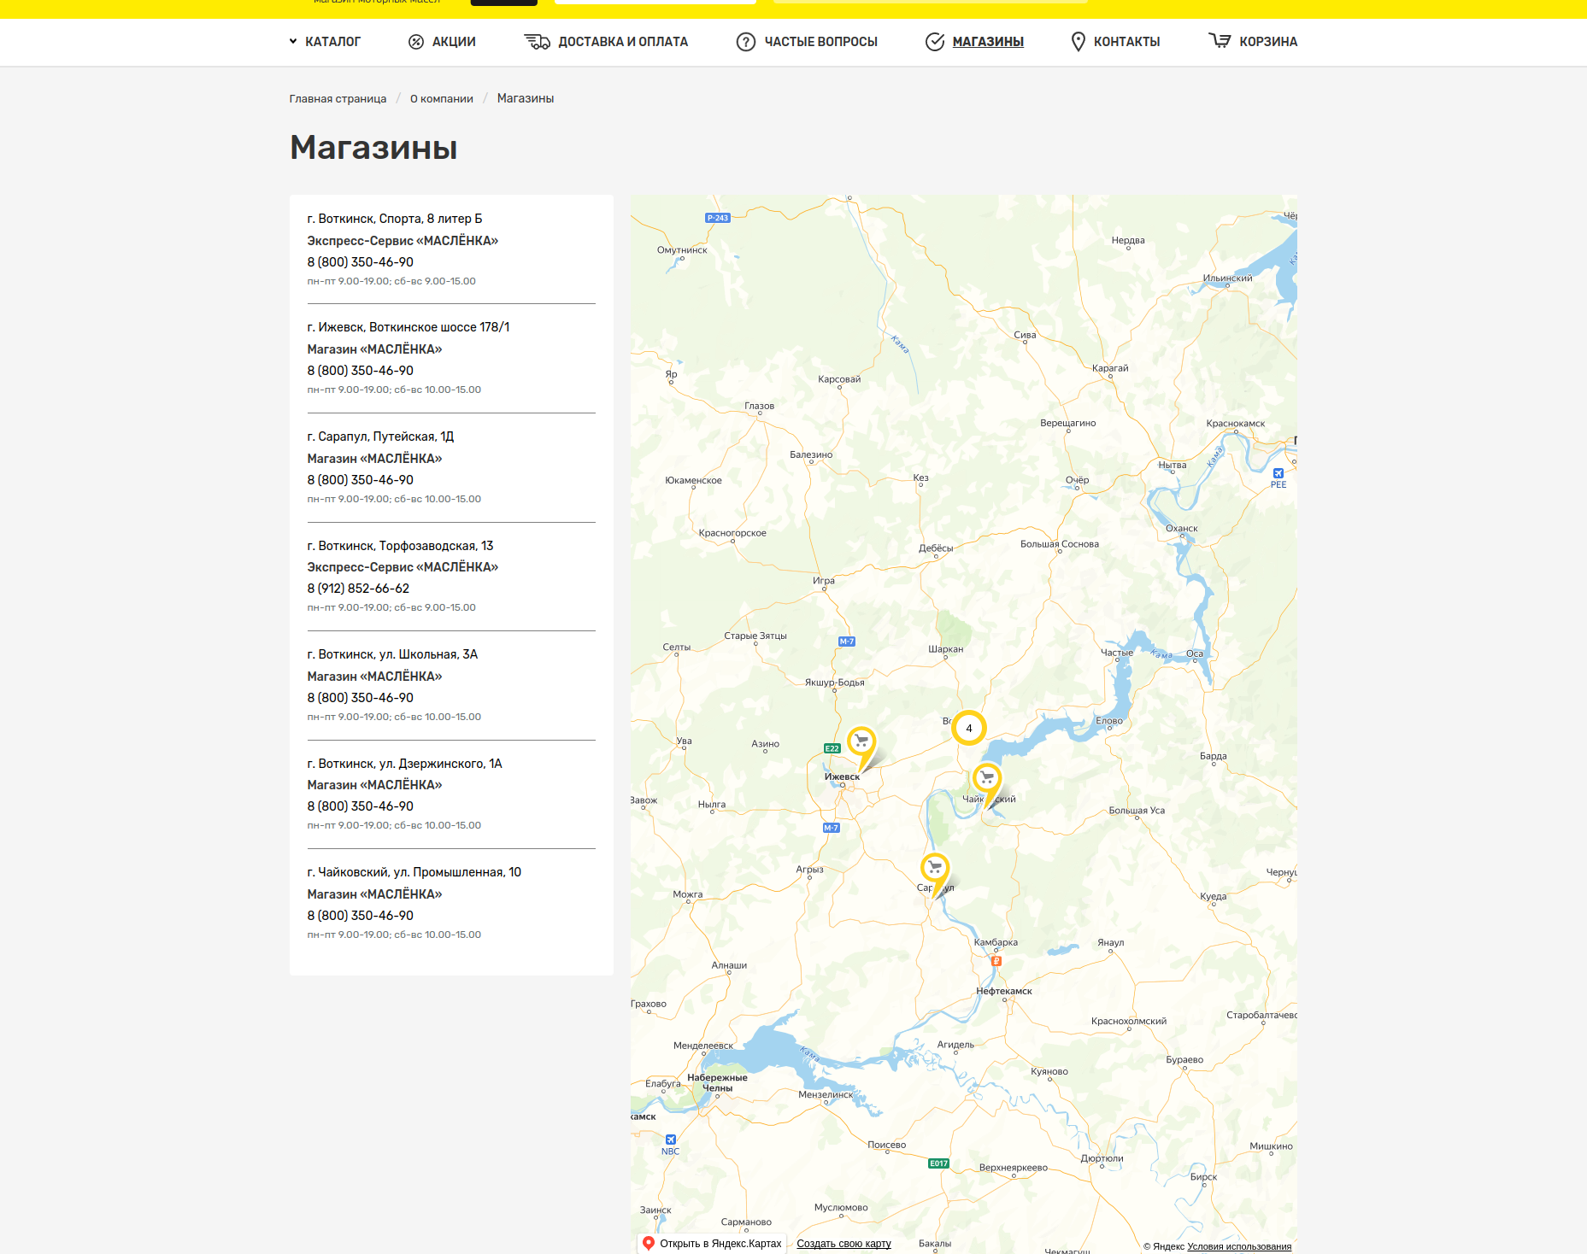The width and height of the screenshot is (1587, 1254).
Task: Select the Магазины menu item
Action: [988, 42]
